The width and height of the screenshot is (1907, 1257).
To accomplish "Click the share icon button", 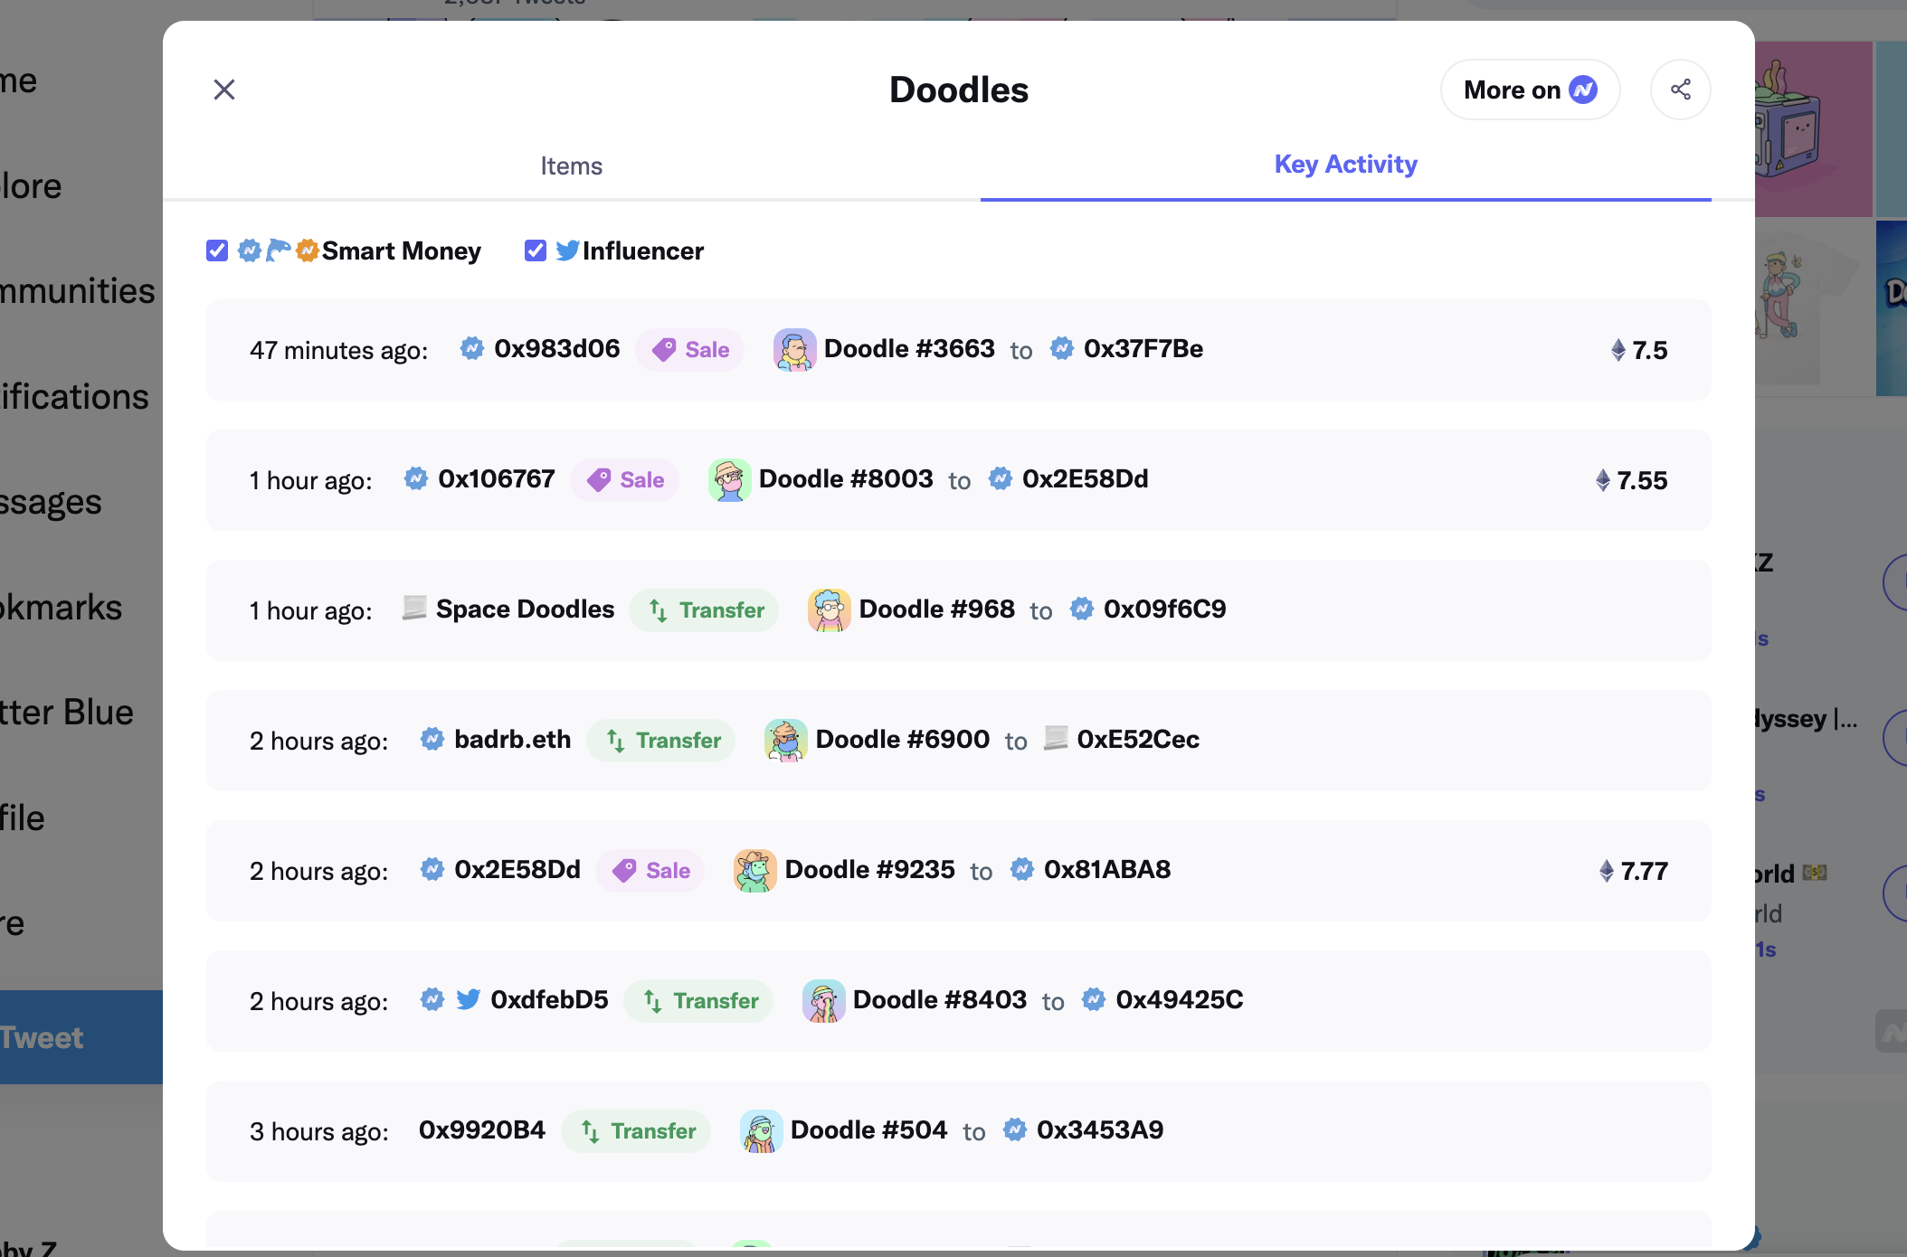I will (1680, 90).
